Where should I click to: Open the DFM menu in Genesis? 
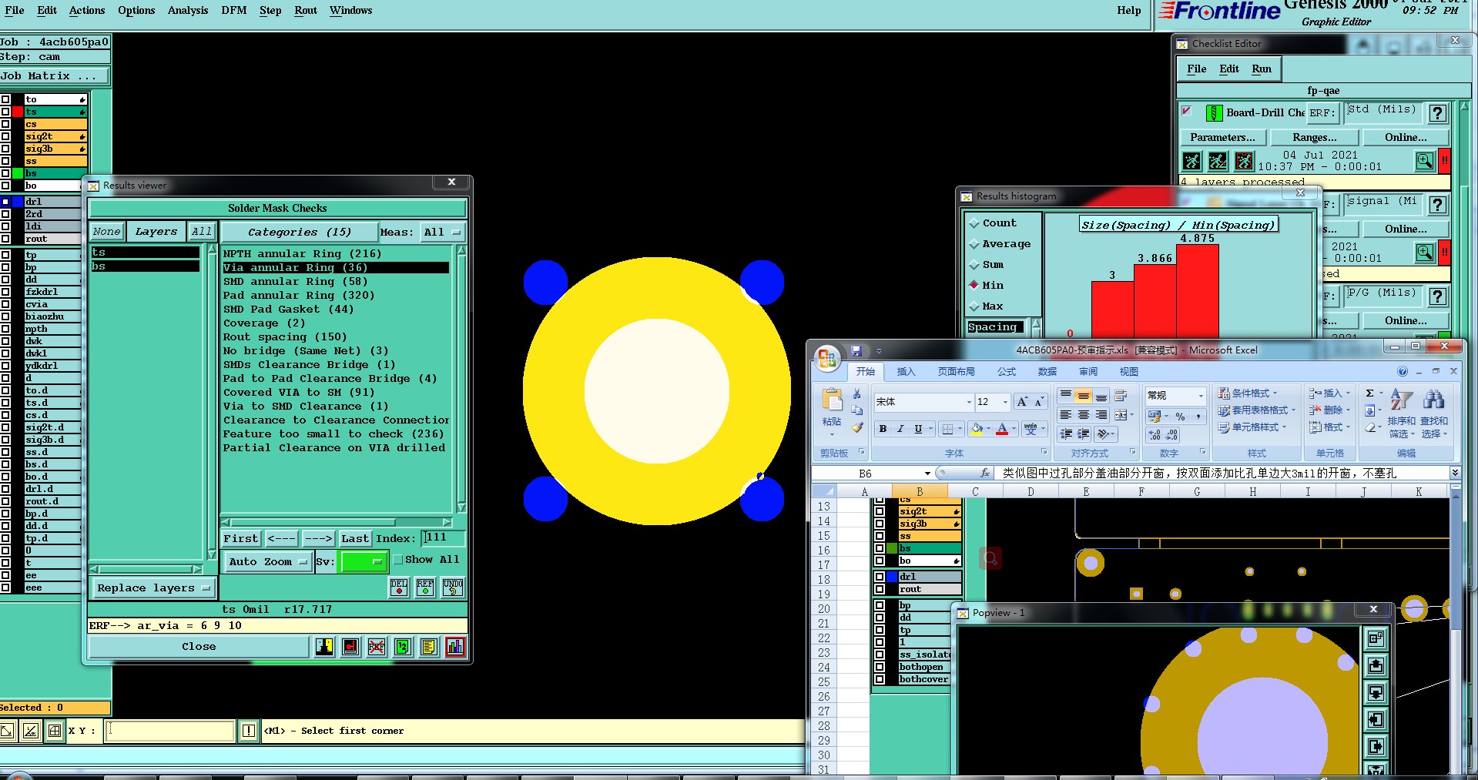tap(234, 11)
